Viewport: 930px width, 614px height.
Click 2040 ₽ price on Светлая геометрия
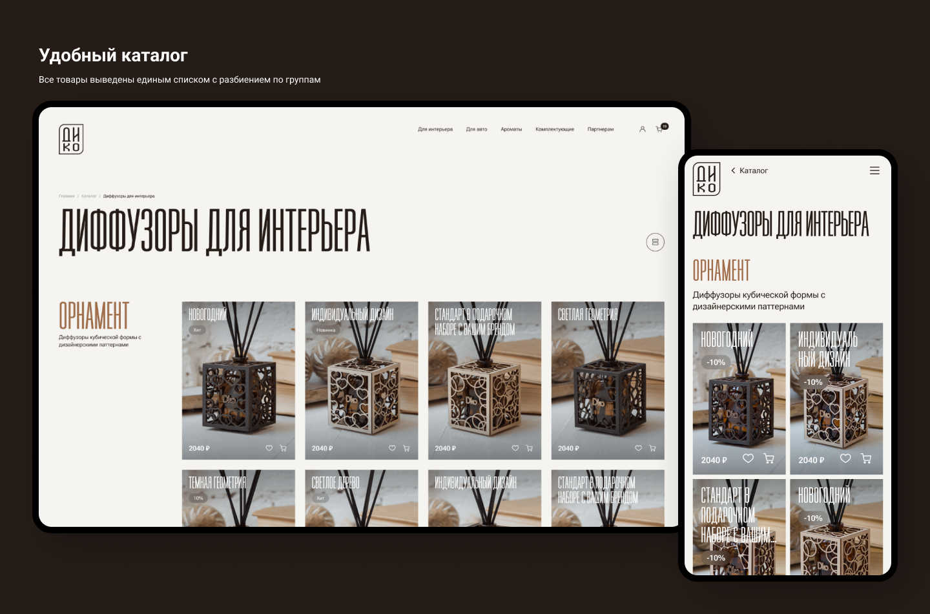pyautogui.click(x=568, y=448)
